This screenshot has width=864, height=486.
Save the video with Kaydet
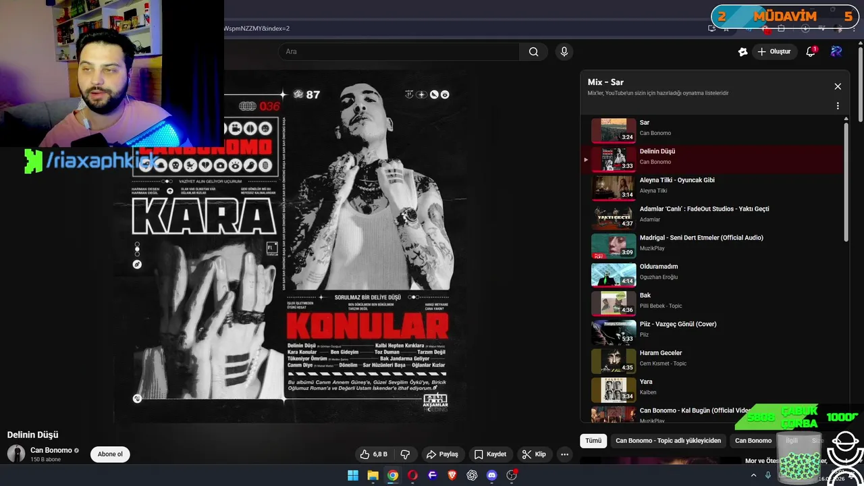coord(490,454)
